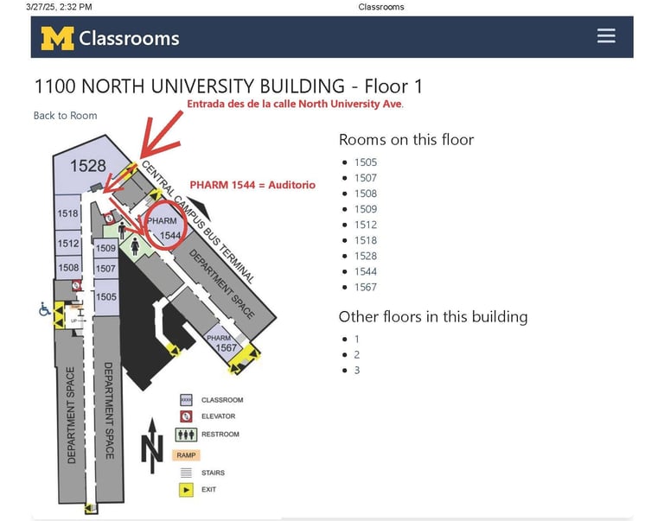Open room 1507 in rooms list
The width and height of the screenshot is (664, 521).
(x=366, y=178)
